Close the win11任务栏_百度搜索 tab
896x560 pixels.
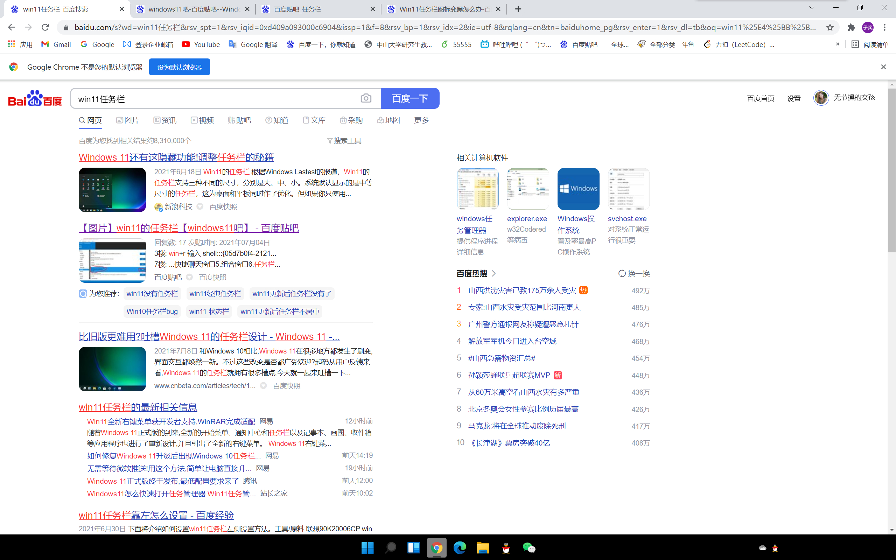(x=121, y=9)
